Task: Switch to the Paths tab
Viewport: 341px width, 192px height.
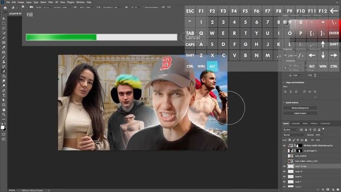Action: point(305,123)
